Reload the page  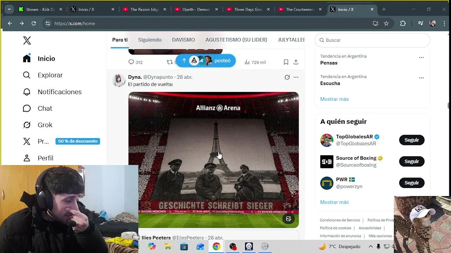click(34, 24)
